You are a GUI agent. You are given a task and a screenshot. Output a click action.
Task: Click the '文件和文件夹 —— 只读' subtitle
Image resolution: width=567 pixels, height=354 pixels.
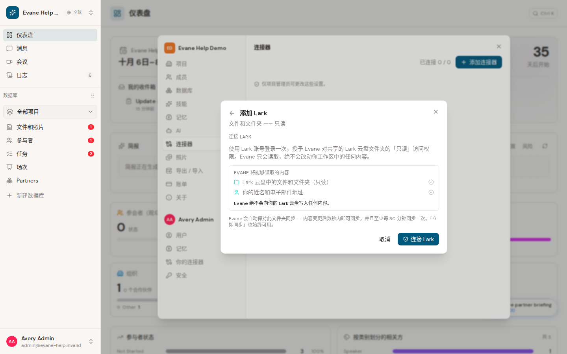tap(257, 124)
